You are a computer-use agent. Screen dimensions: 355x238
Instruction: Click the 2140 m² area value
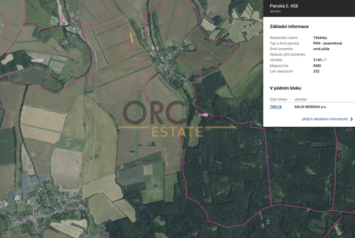tap(319, 60)
